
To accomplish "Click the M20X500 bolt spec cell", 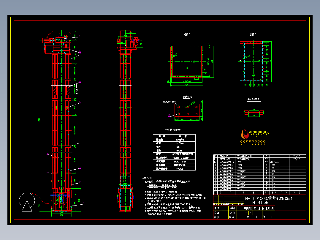I will (x=245, y=156).
